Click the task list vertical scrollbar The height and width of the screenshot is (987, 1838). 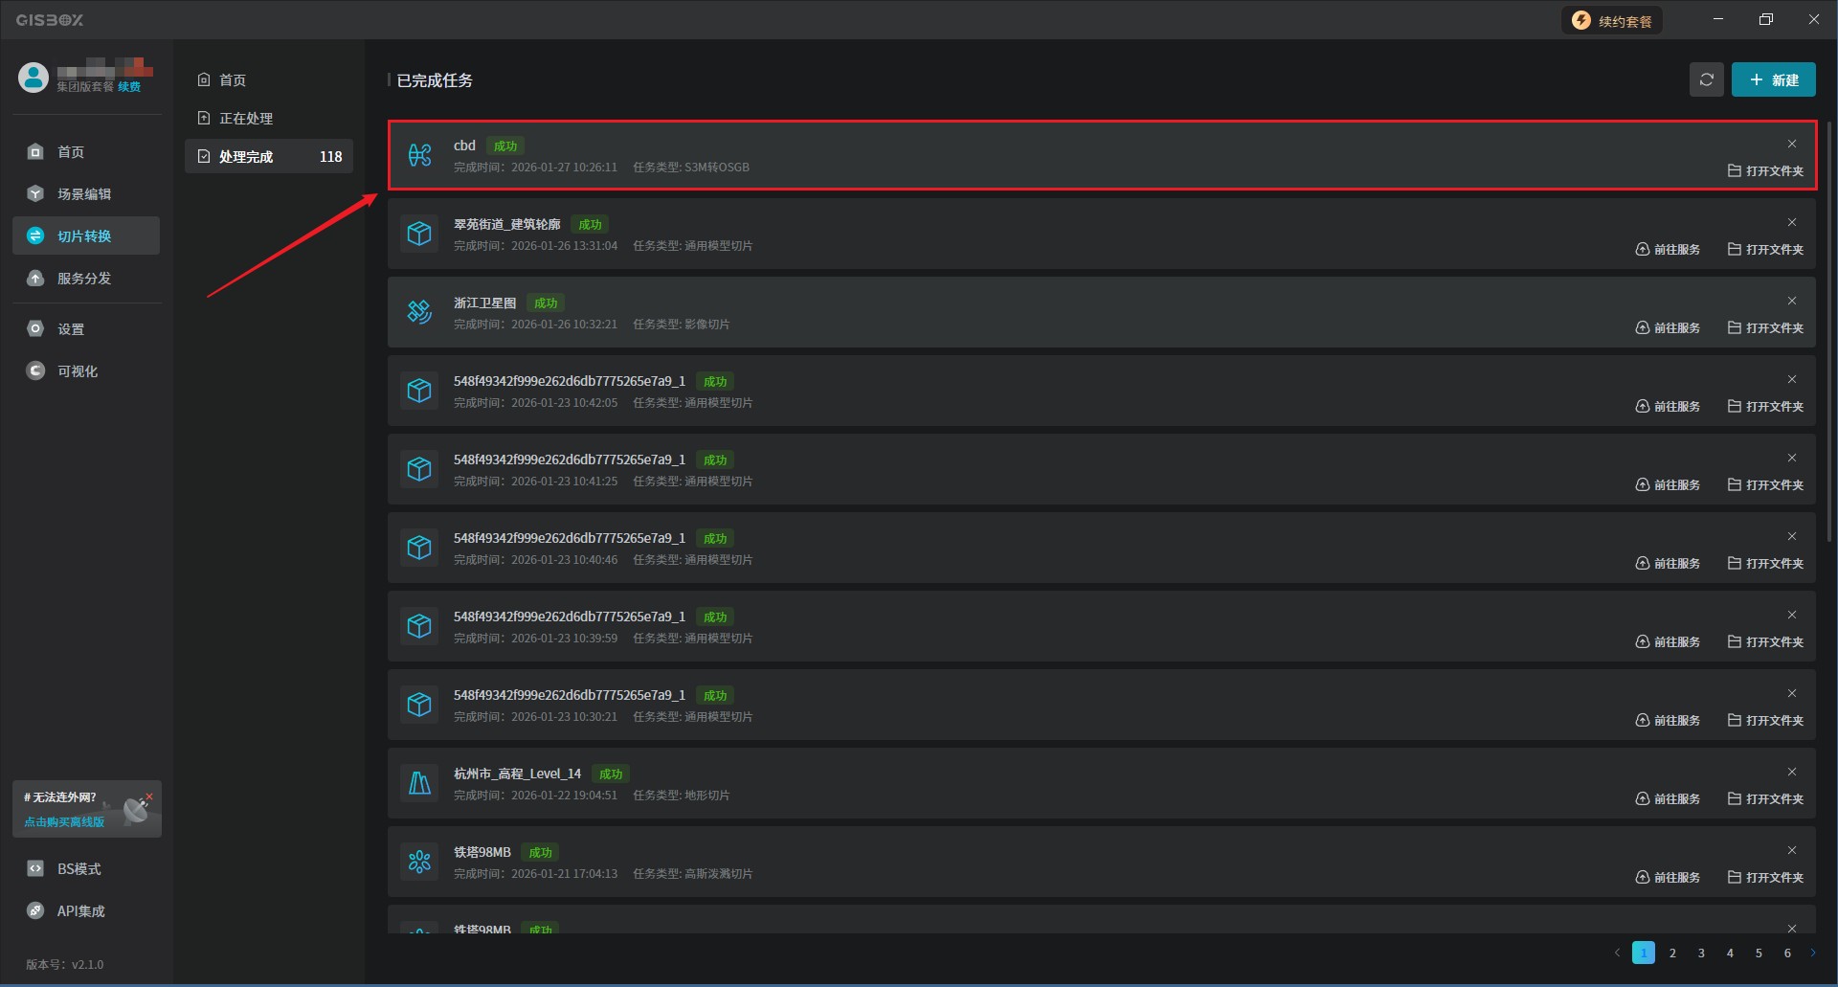point(1829,335)
